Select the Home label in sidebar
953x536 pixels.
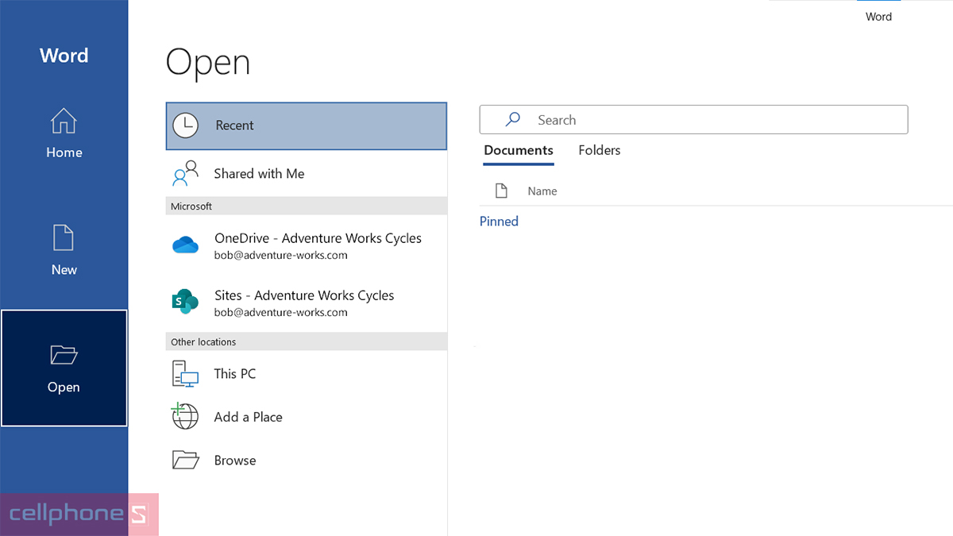point(64,152)
